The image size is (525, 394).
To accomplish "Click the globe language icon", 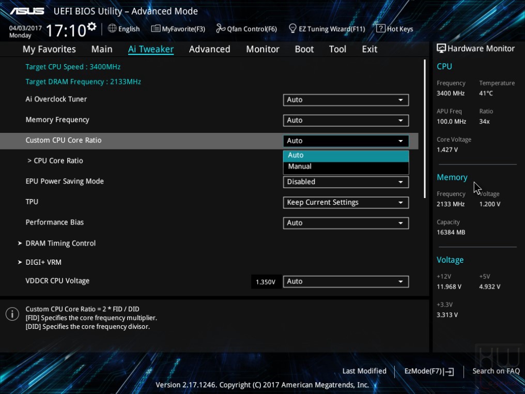I will (x=112, y=28).
